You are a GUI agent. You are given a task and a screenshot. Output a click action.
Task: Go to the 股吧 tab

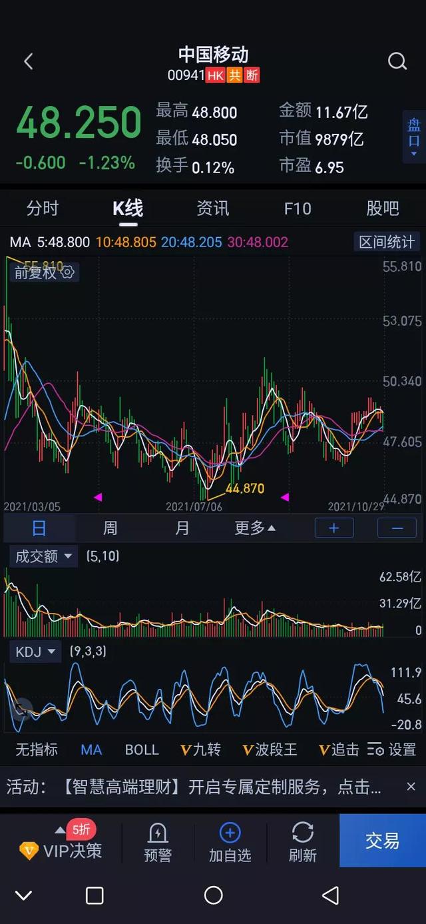(x=383, y=209)
